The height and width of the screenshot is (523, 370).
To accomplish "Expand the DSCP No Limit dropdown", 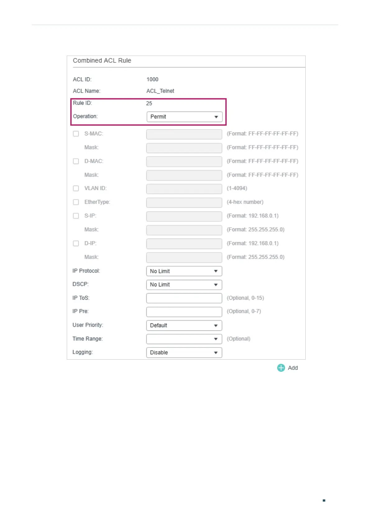I will (x=184, y=285).
